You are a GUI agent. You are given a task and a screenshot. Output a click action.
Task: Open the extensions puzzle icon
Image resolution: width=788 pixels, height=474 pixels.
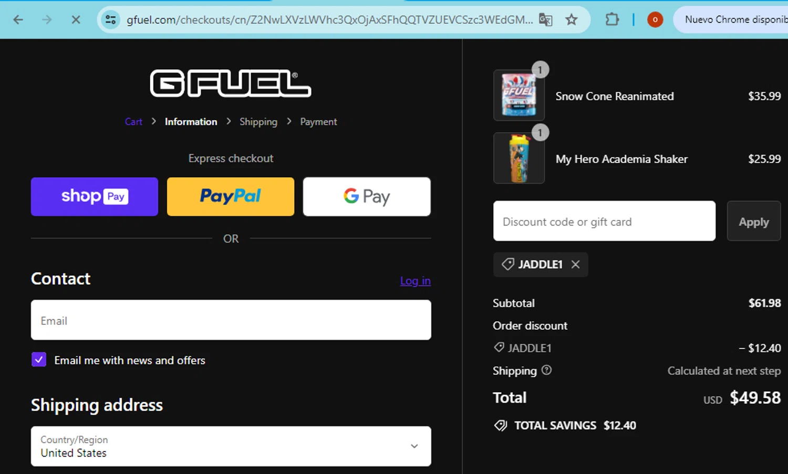pos(612,20)
